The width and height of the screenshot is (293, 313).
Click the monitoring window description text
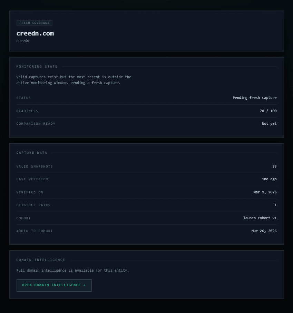pos(74,80)
